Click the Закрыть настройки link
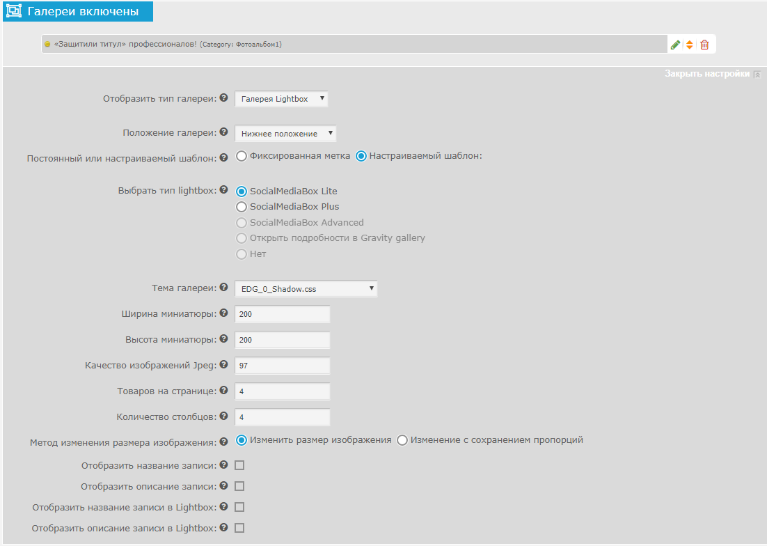This screenshot has width=767, height=546. point(707,74)
